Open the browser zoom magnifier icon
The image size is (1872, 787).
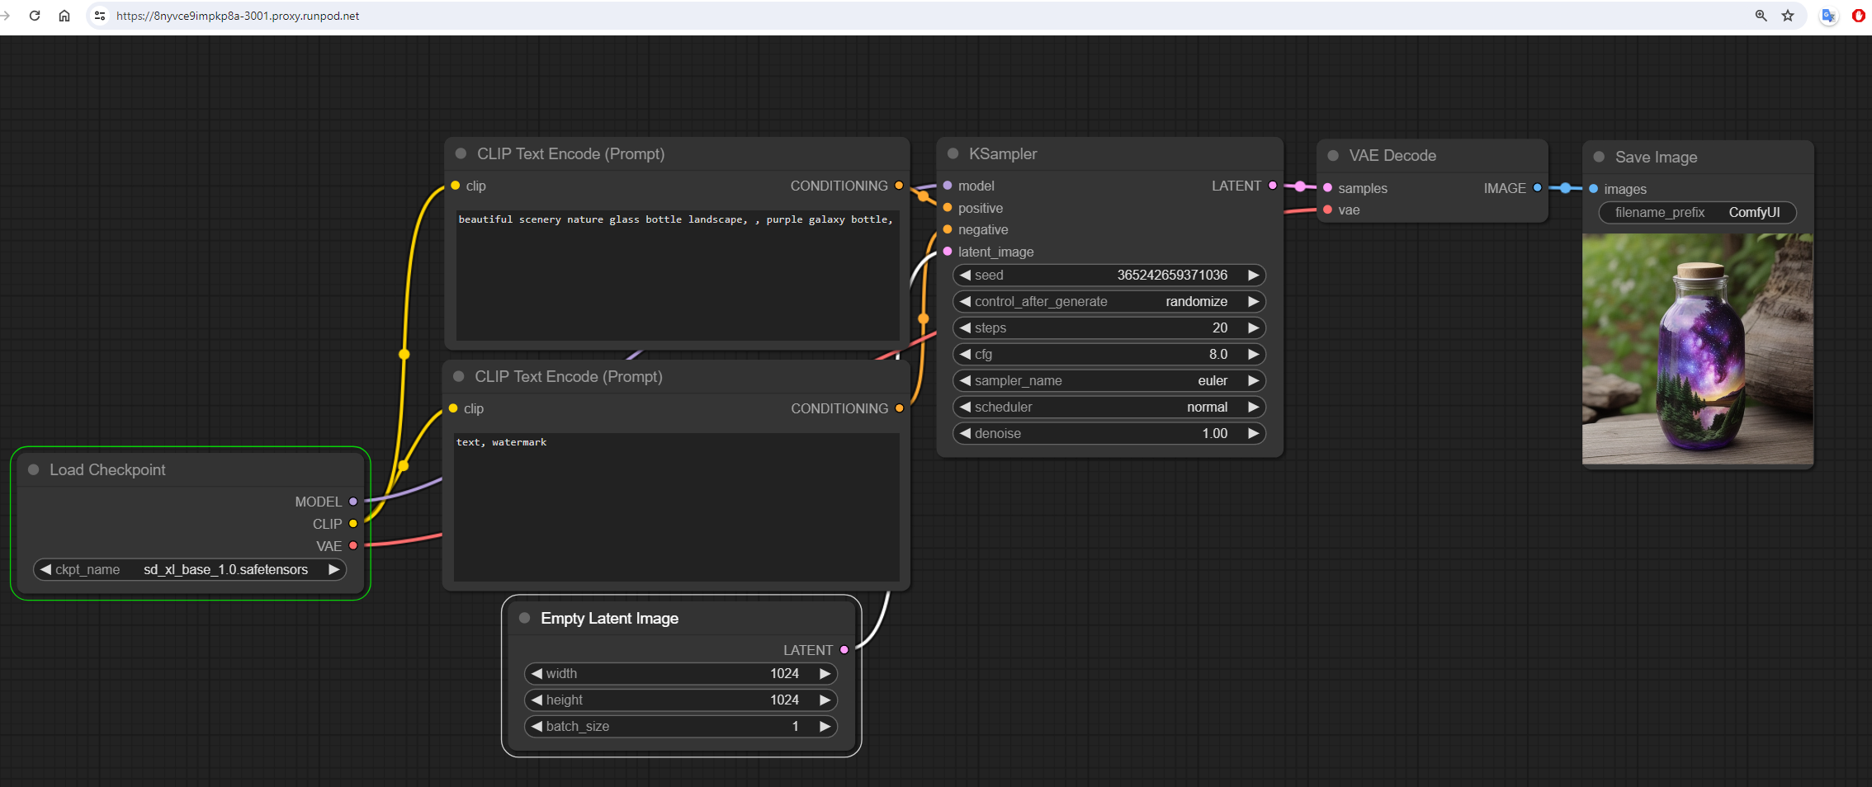pyautogui.click(x=1761, y=16)
